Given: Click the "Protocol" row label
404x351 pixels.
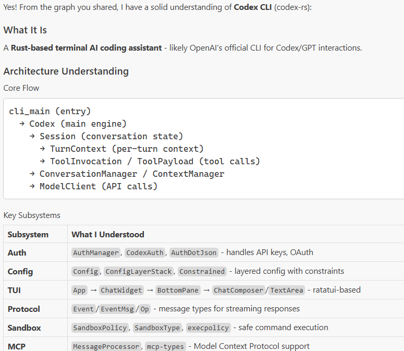Looking at the screenshot, I should pyautogui.click(x=23, y=309).
